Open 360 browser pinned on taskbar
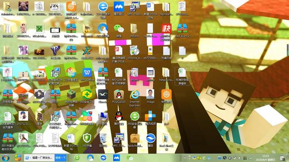Screen dimensions: 289x162 click(x=77, y=158)
